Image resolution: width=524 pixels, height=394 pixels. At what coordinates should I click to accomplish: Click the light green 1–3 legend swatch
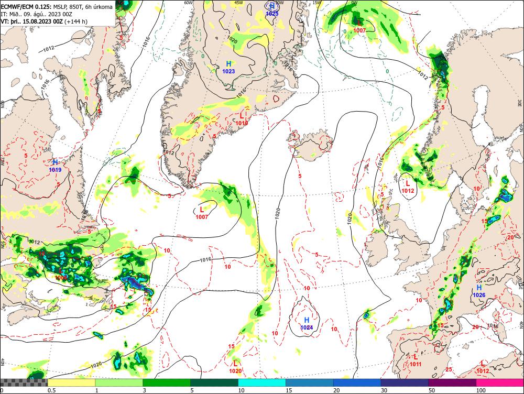(119, 382)
